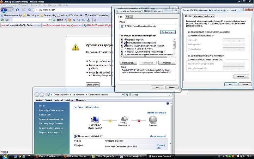Click Neznámá síť network icon in map
Viewport: 254px width, 159px height.
tap(124, 120)
